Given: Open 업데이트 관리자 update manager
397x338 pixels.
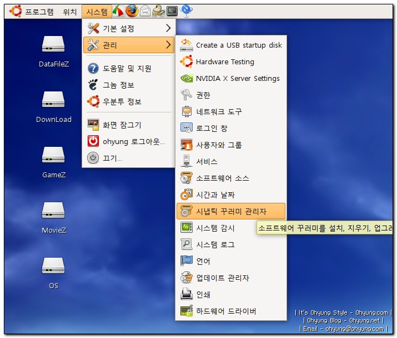Looking at the screenshot, I should 231,278.
